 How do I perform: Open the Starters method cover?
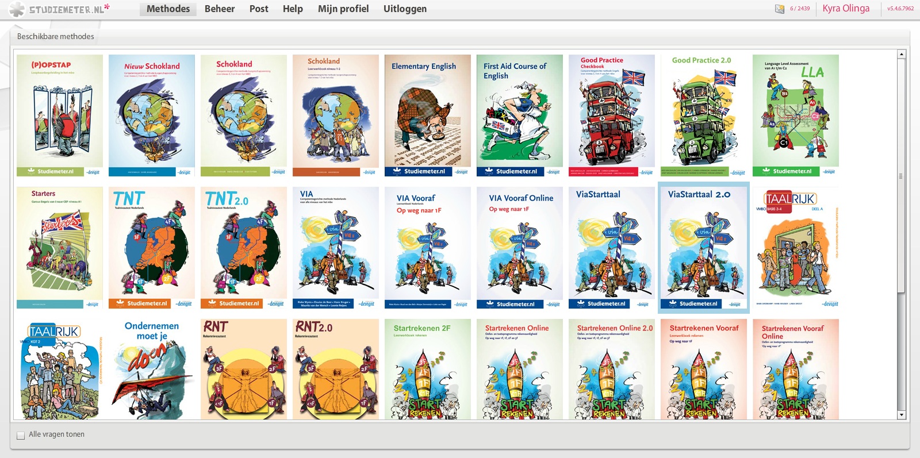click(60, 248)
